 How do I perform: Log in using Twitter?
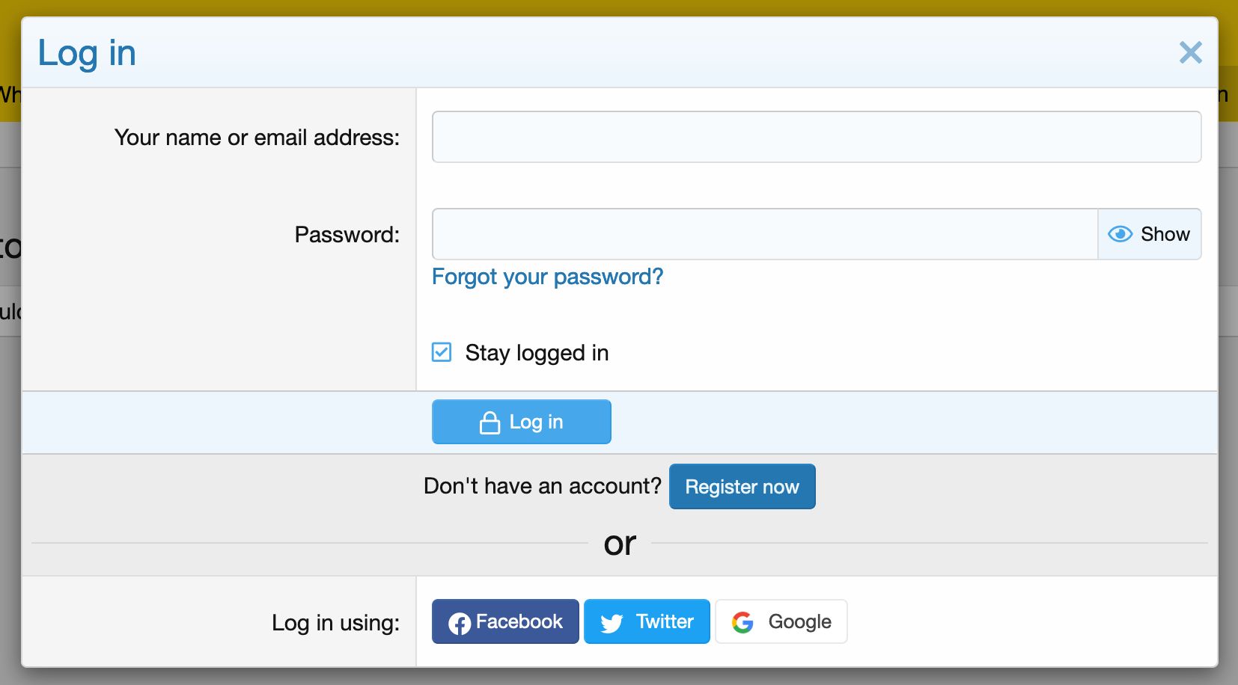[x=647, y=621]
